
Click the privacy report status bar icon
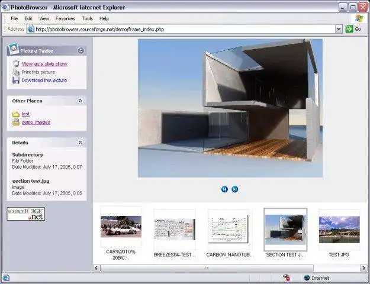tap(287, 278)
